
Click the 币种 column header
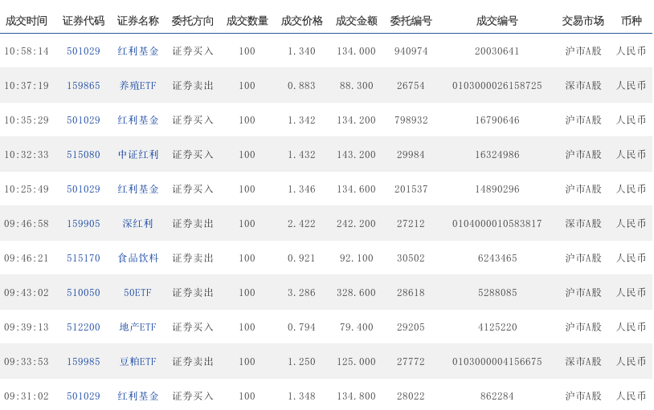pos(631,21)
